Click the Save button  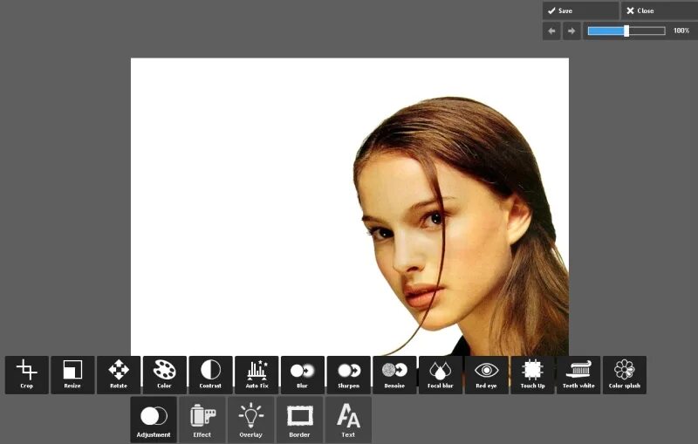pyautogui.click(x=580, y=10)
